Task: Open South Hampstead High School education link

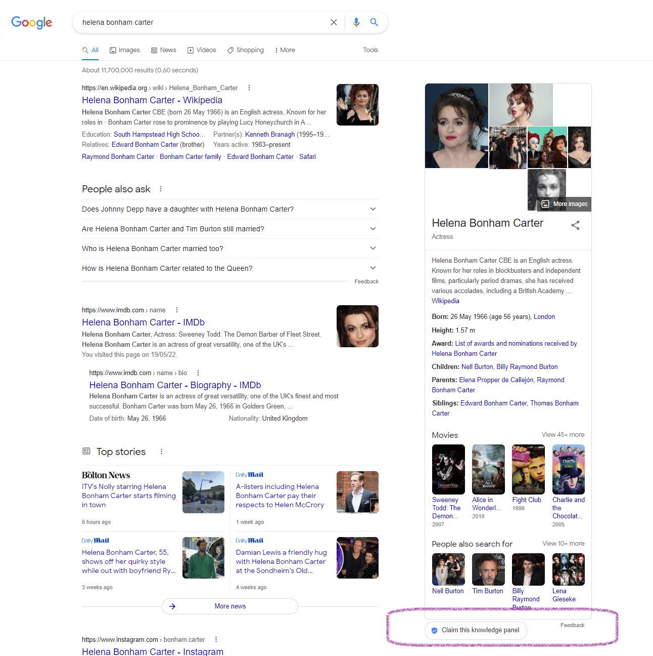Action: pos(159,135)
